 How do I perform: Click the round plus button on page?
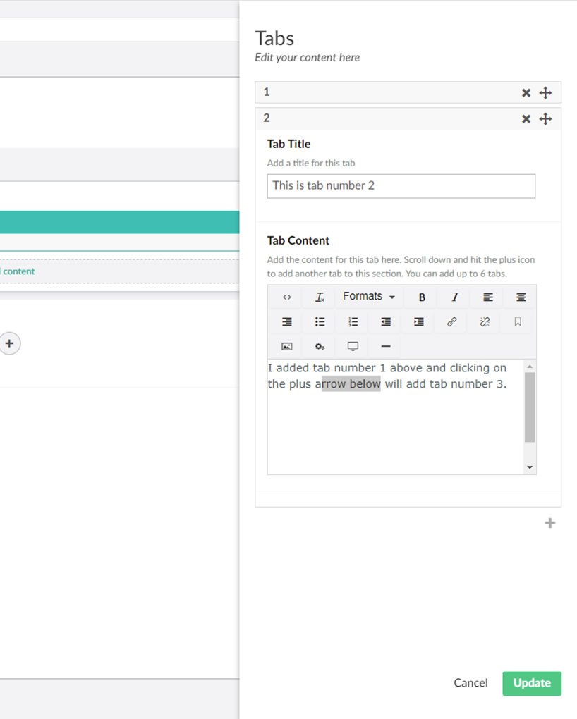coord(10,343)
